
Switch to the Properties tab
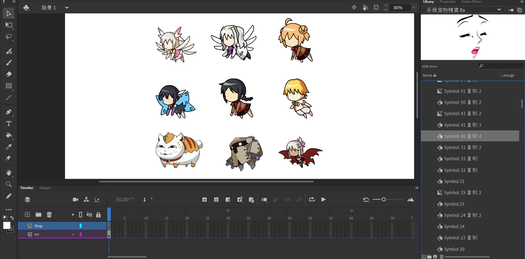coord(448,2)
